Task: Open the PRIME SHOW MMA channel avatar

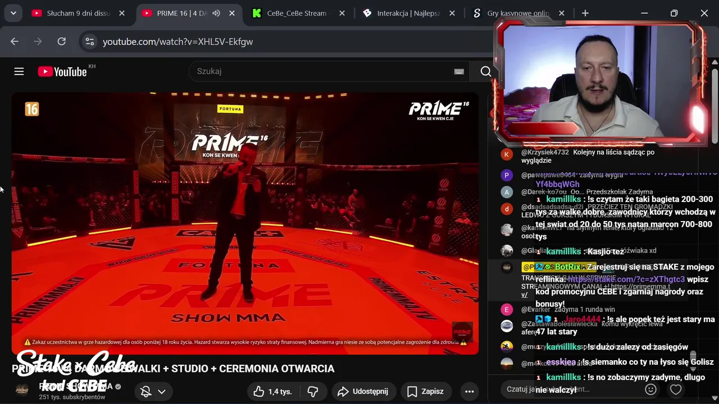Action: click(x=22, y=391)
